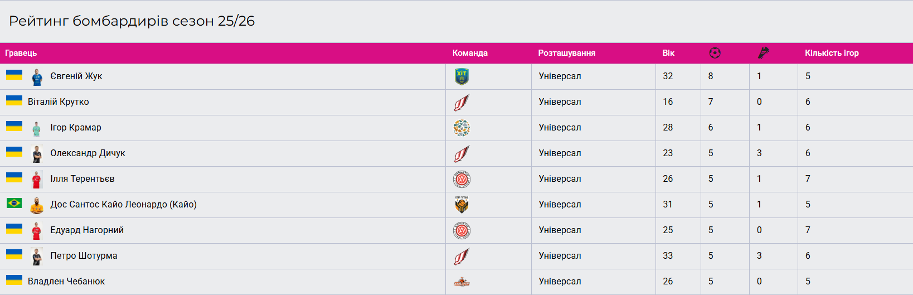The width and height of the screenshot is (913, 295).
Task: Open Олександр Дичук's player name link
Action: (x=88, y=153)
